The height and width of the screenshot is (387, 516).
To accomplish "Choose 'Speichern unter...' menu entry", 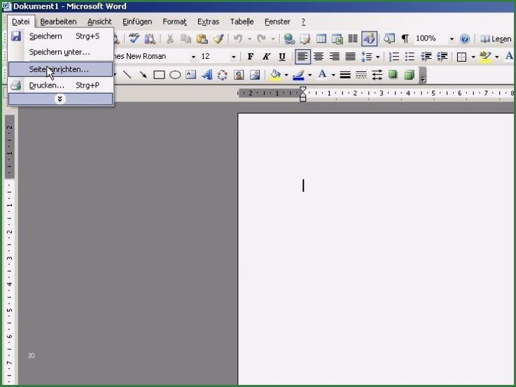I will click(x=60, y=52).
